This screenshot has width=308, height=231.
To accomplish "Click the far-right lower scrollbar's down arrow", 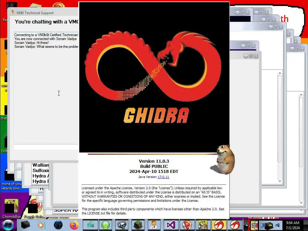I will point(301,203).
